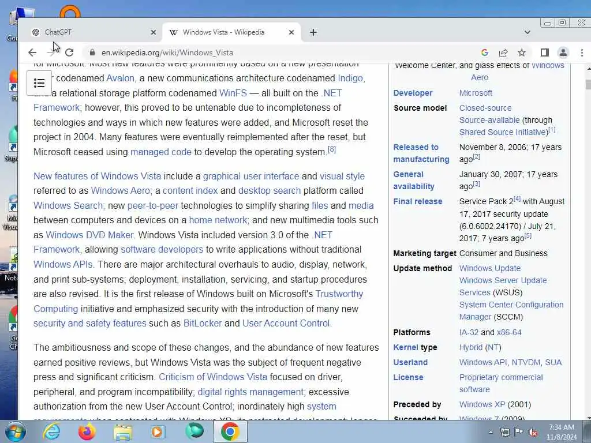Open Windows Explorer folder on taskbar
Viewport: 591px width, 443px height.
[123, 433]
